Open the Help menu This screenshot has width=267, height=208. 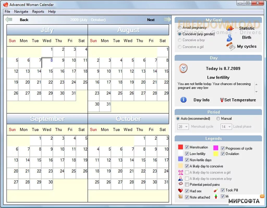(x=52, y=11)
